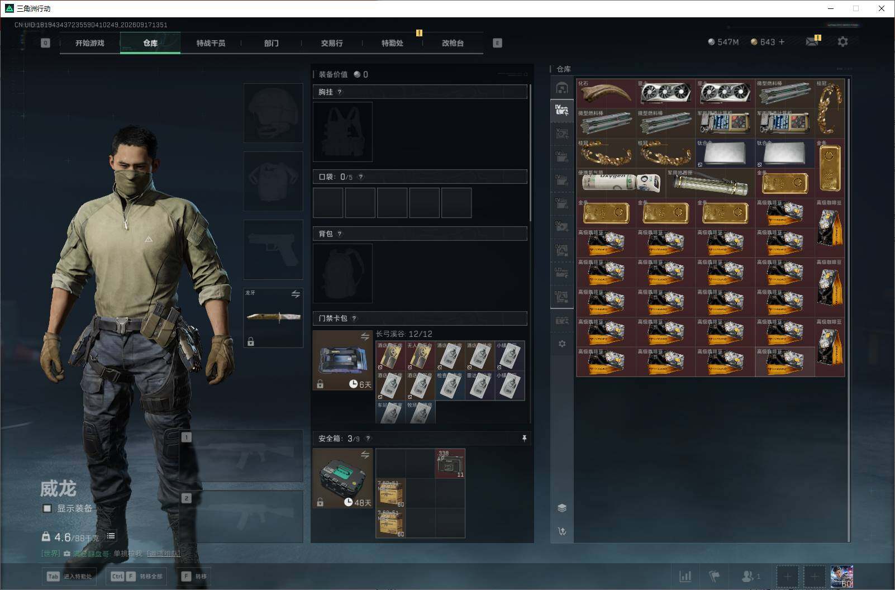Click the stash layers icon

tap(562, 508)
